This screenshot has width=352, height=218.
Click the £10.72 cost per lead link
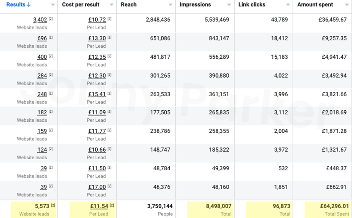tap(97, 19)
